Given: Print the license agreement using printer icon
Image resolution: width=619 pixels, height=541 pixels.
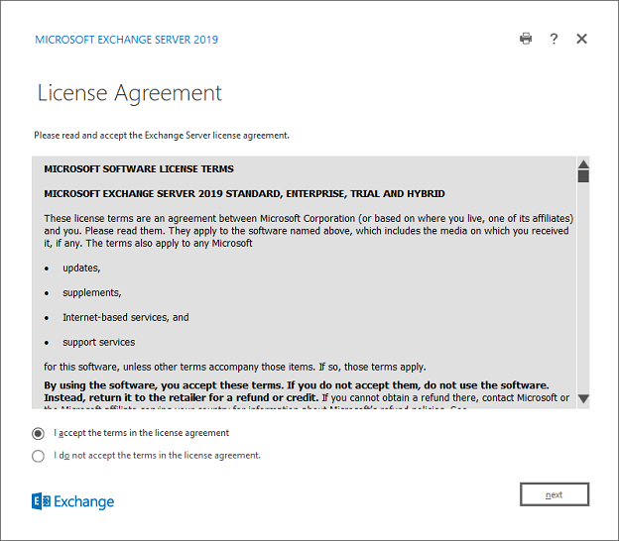Looking at the screenshot, I should (x=526, y=39).
